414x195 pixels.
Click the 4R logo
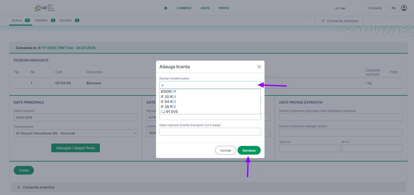pos(45,8)
